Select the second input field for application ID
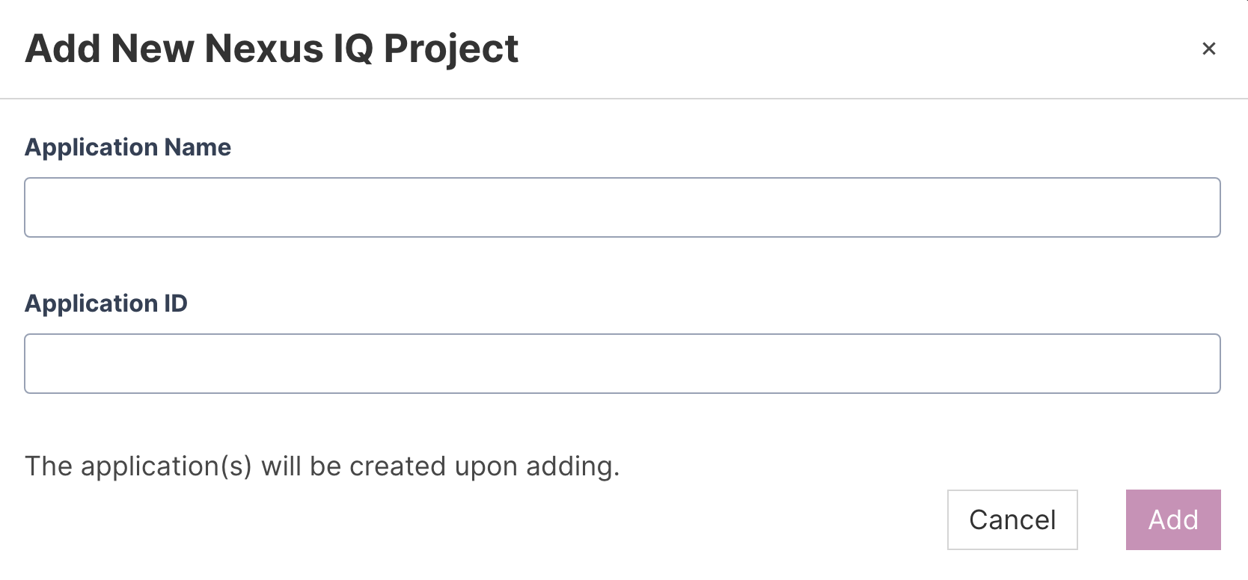1248x580 pixels. [x=622, y=363]
